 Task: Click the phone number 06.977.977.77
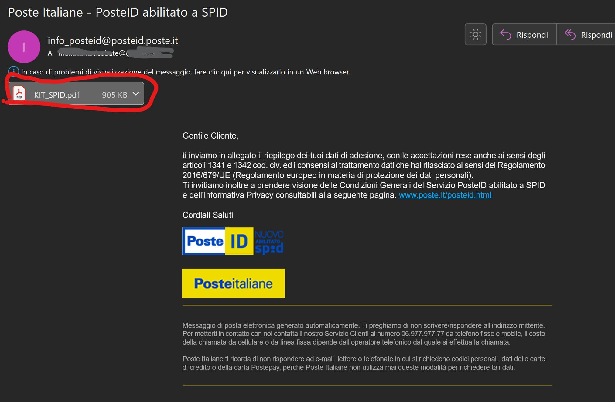coord(423,334)
